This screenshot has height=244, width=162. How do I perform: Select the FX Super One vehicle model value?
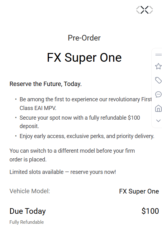(x=139, y=191)
